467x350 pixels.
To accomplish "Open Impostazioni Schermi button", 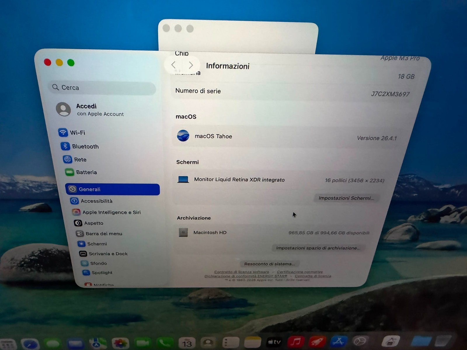I will click(x=346, y=198).
